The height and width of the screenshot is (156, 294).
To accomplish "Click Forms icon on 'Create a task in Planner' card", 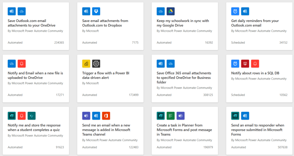I will (160, 116).
